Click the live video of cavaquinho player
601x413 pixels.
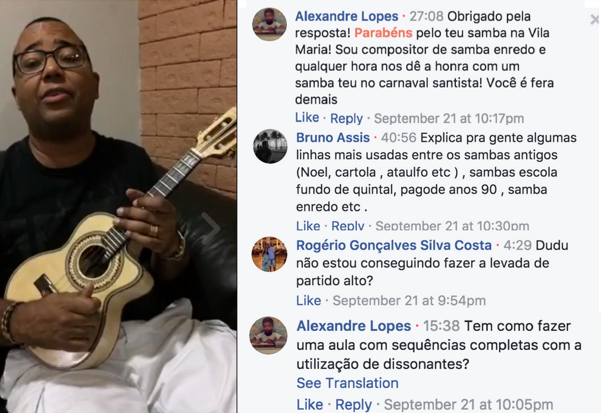point(118,206)
